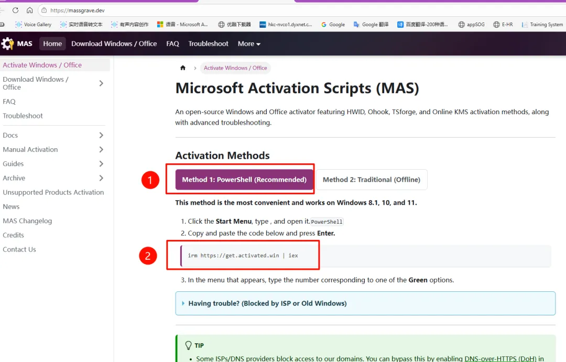566x362 pixels.
Task: Open Unsupported Products Activation page
Action: coord(53,192)
